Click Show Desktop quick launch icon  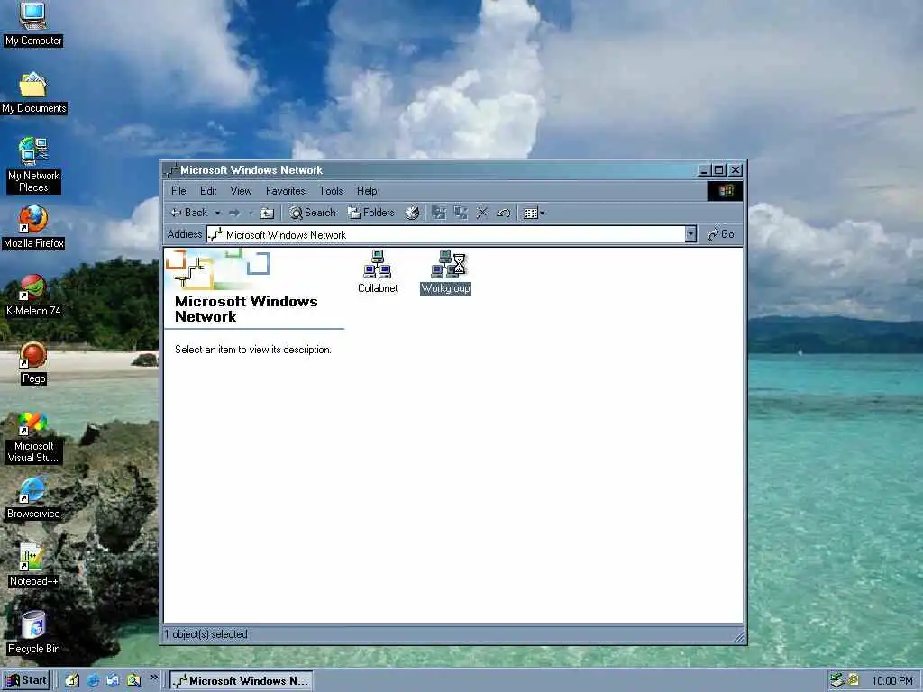[72, 680]
